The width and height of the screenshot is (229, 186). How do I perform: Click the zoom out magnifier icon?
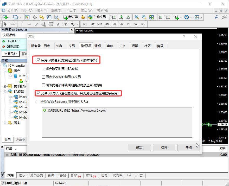tap(144, 17)
